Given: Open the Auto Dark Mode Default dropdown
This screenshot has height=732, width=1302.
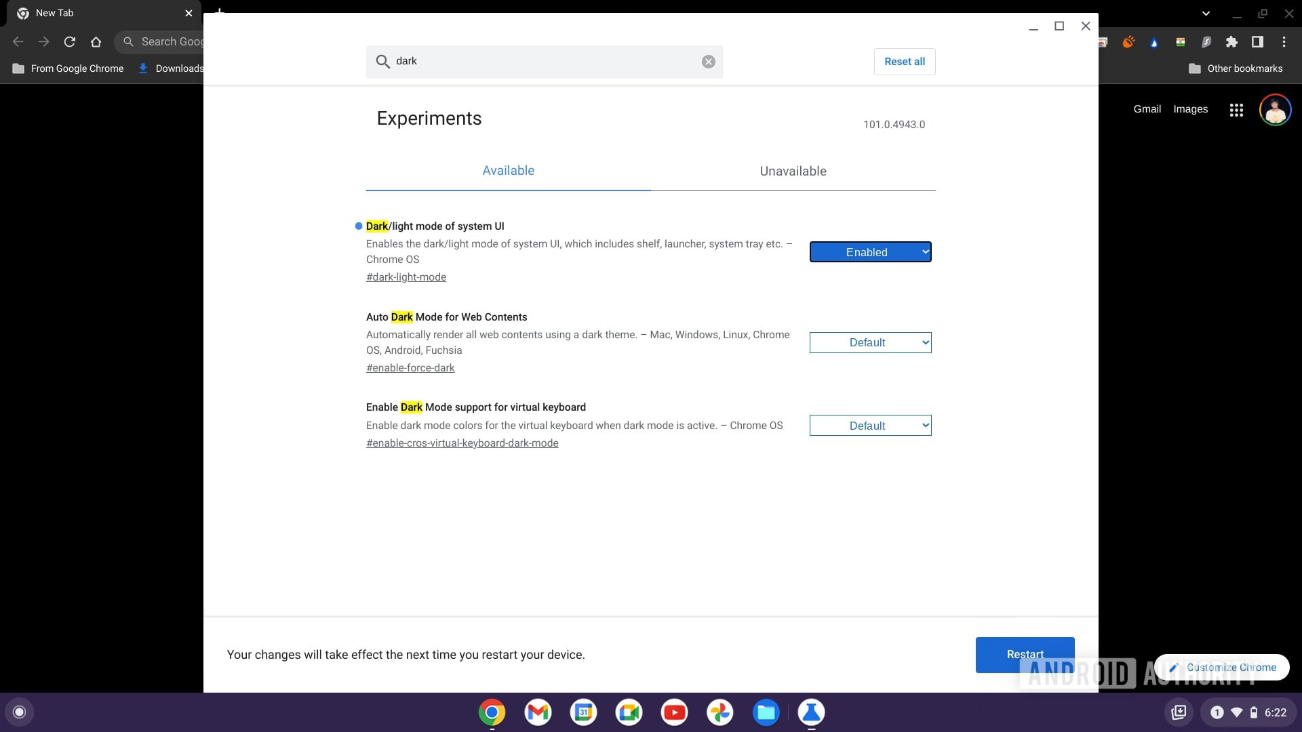Looking at the screenshot, I should 870,342.
